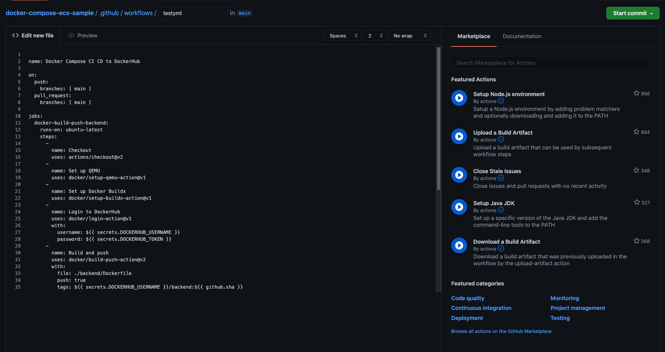Image resolution: width=665 pixels, height=352 pixels.
Task: Open the Project management category
Action: [578, 308]
